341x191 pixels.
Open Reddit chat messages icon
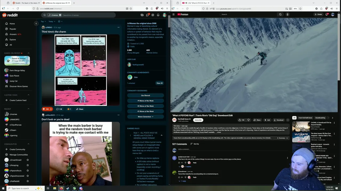(x=147, y=15)
